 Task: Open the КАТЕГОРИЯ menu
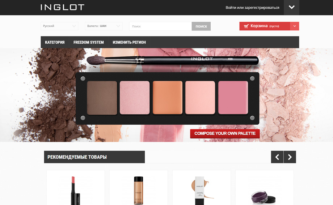click(x=55, y=42)
